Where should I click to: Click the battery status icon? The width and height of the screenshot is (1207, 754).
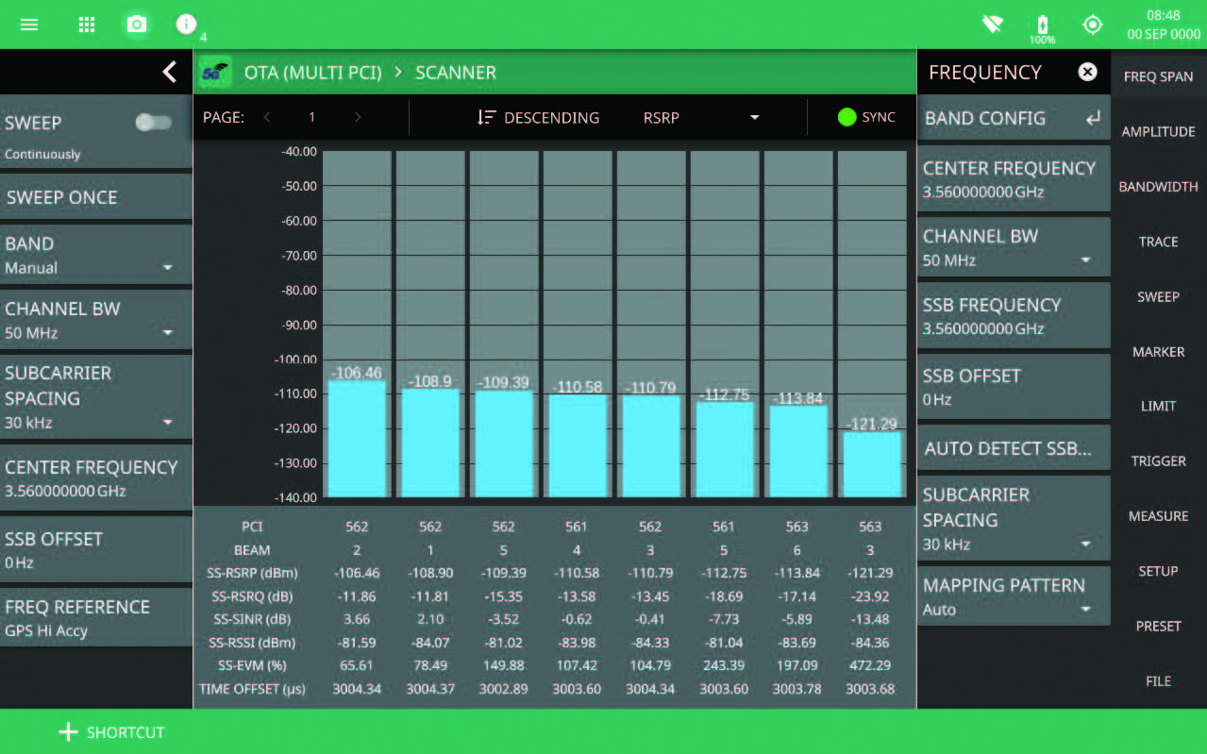[x=1042, y=26]
